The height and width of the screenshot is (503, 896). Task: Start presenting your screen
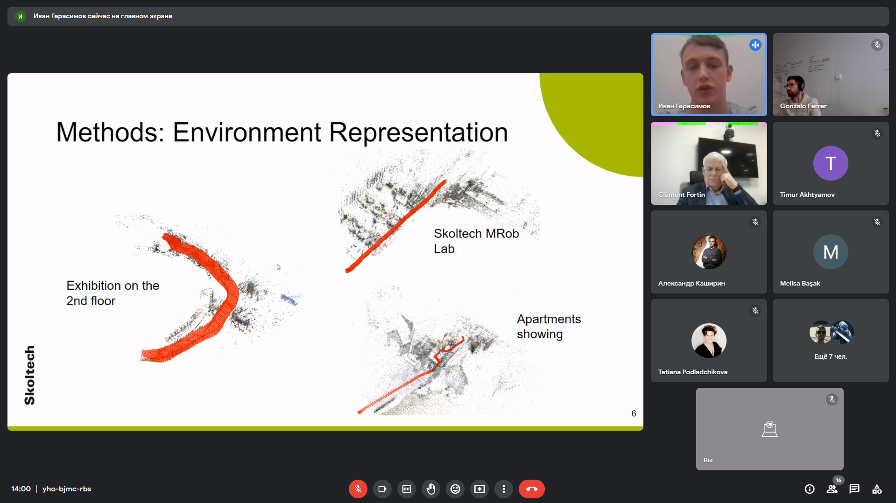(480, 489)
